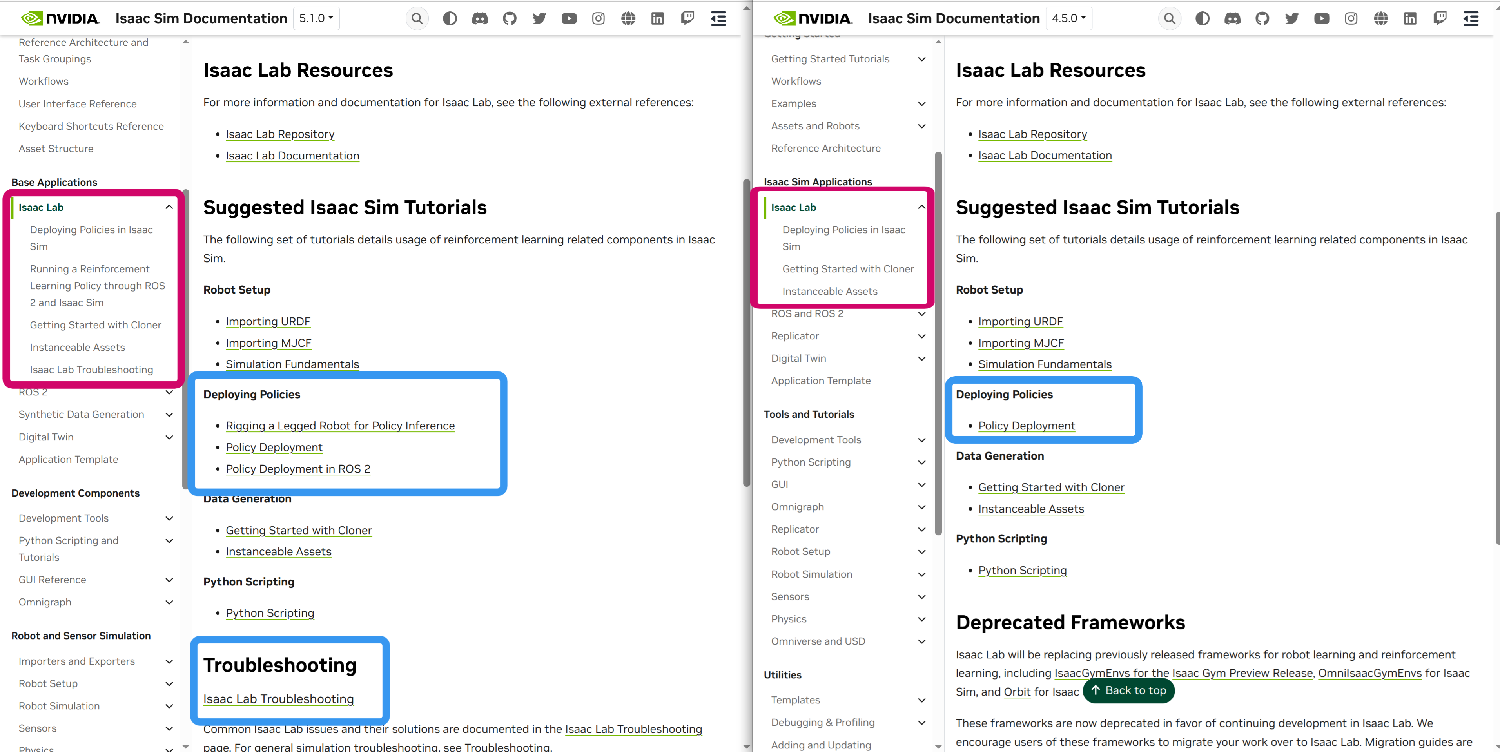Click the NVIDIA logo in the 5.1.0 window
This screenshot has width=1500, height=752.
click(x=61, y=19)
